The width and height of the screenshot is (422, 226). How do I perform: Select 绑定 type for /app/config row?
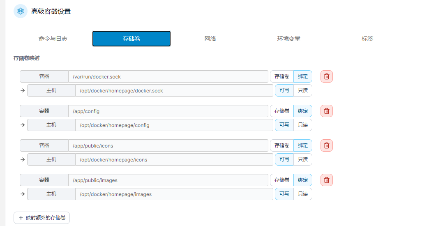pyautogui.click(x=303, y=111)
